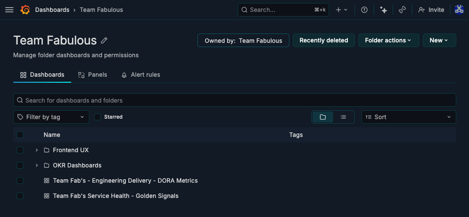Open the Sort dropdown
This screenshot has height=217, width=469.
click(x=408, y=117)
